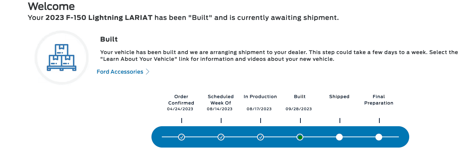The image size is (475, 160).
Task: Click the stacked boxes Built status icon
Action: (61, 57)
